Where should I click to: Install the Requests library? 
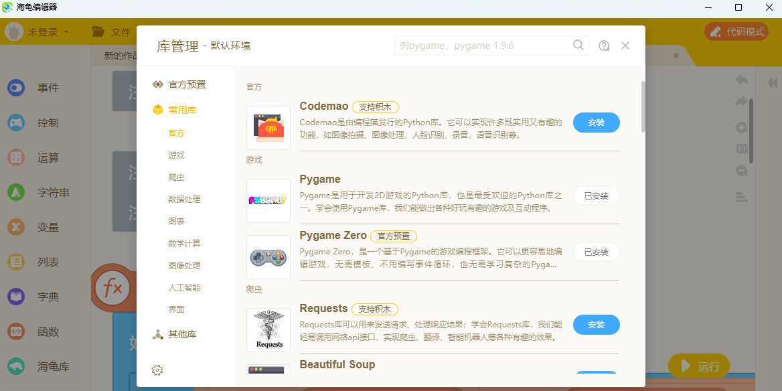pos(597,325)
